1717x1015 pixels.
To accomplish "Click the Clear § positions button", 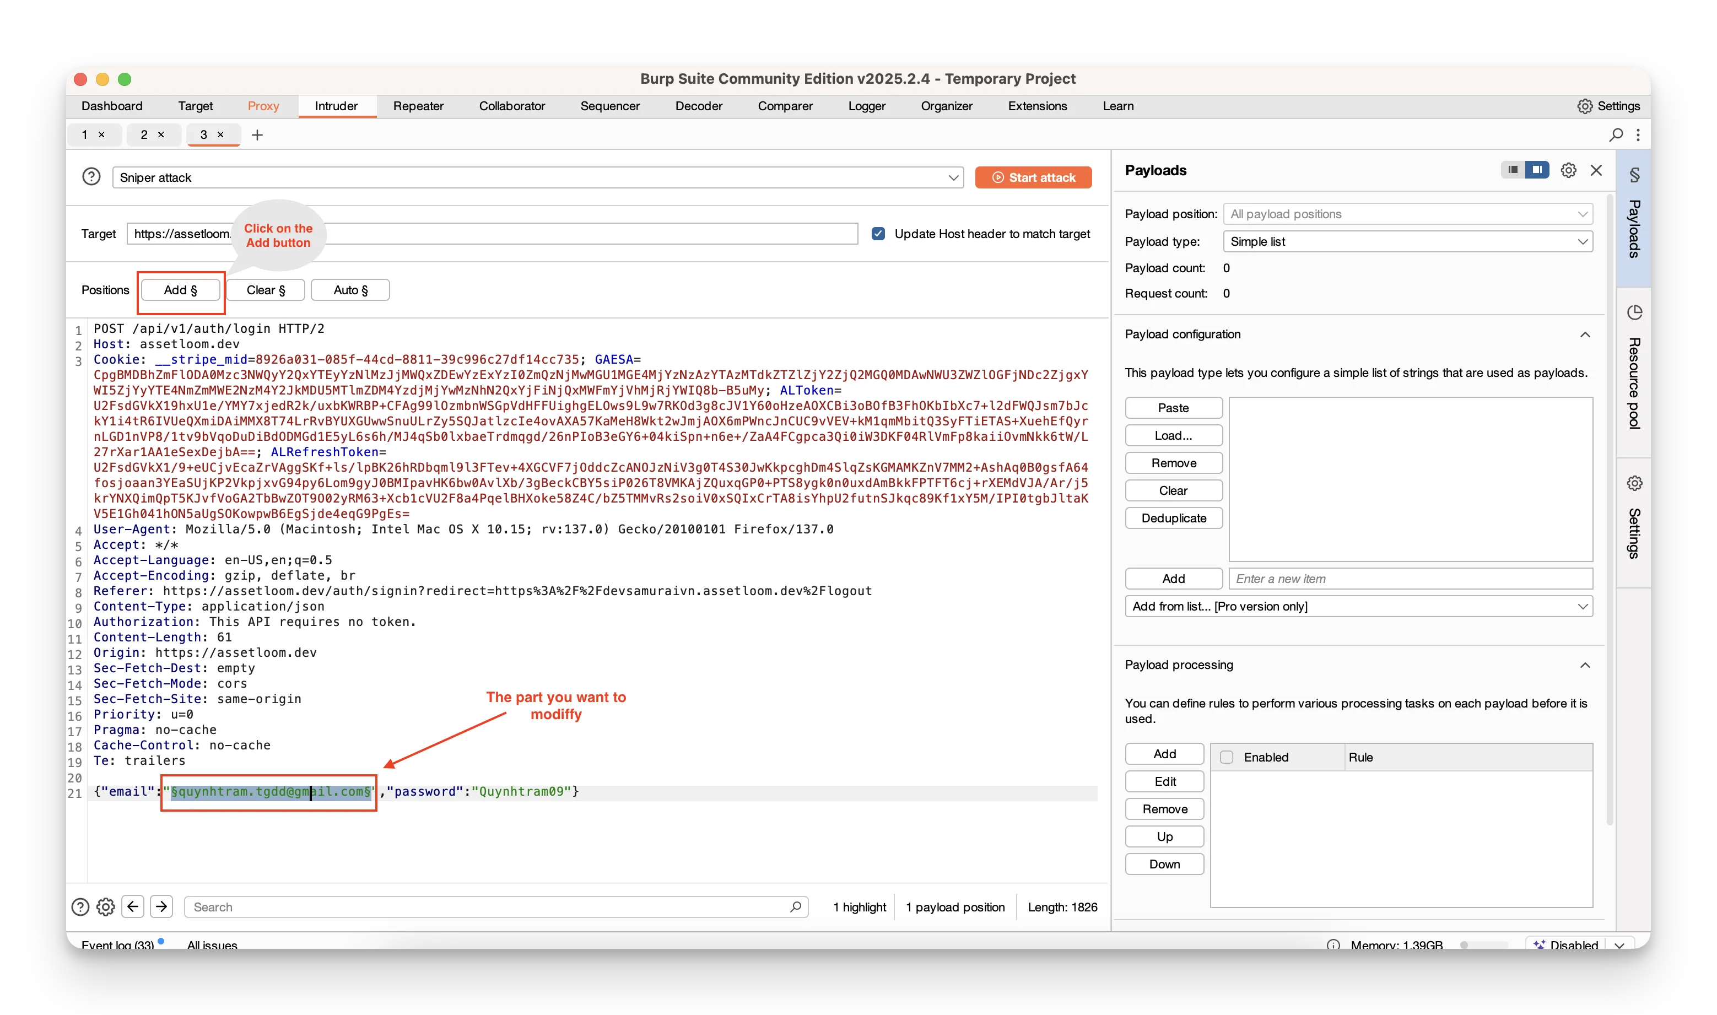I will pos(265,290).
